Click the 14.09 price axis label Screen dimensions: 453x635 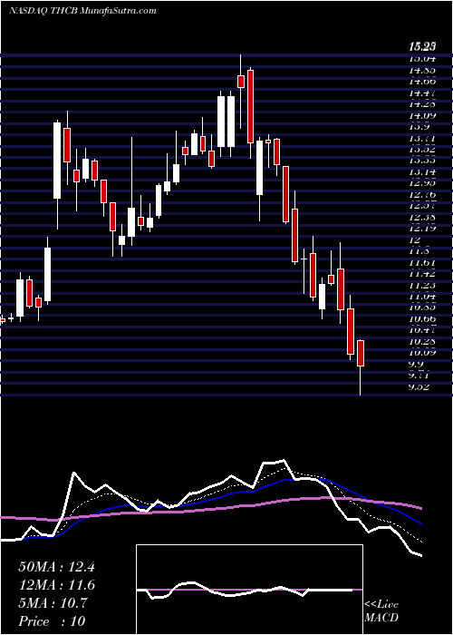pos(423,115)
